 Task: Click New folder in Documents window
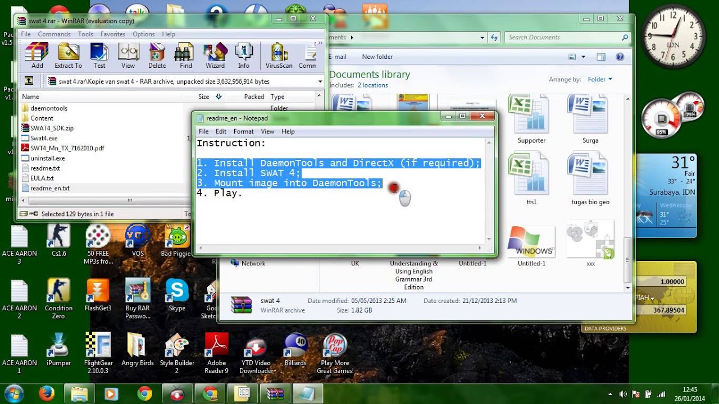coord(377,57)
